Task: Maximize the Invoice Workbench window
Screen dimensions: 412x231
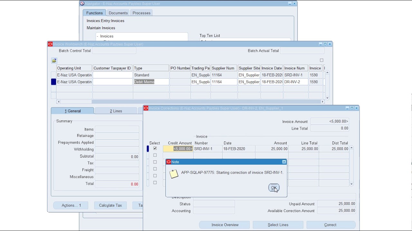Action: pyautogui.click(x=325, y=44)
